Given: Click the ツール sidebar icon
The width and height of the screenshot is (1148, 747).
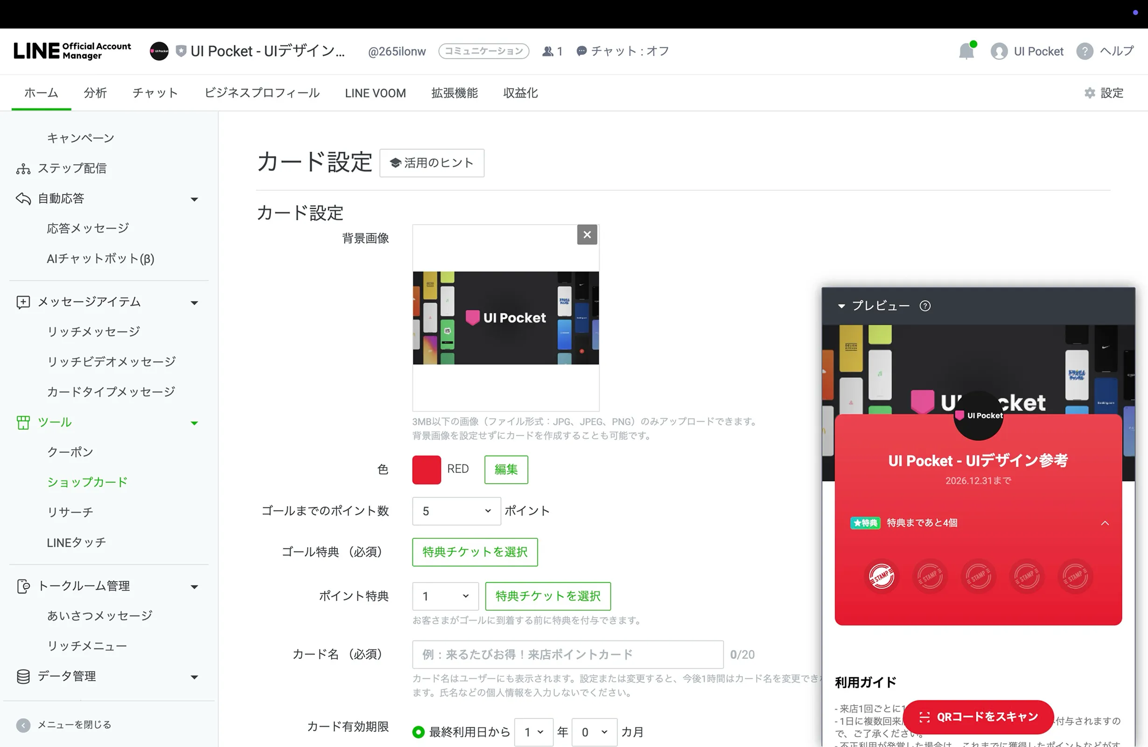Looking at the screenshot, I should coord(23,422).
